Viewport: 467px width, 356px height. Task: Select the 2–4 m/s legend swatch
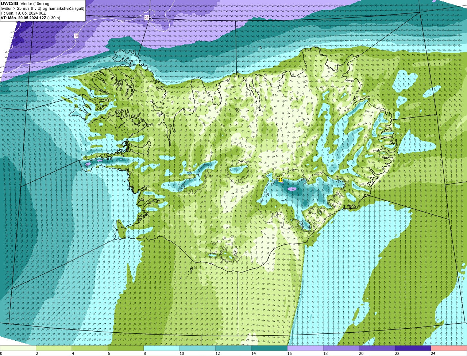click(x=54, y=348)
